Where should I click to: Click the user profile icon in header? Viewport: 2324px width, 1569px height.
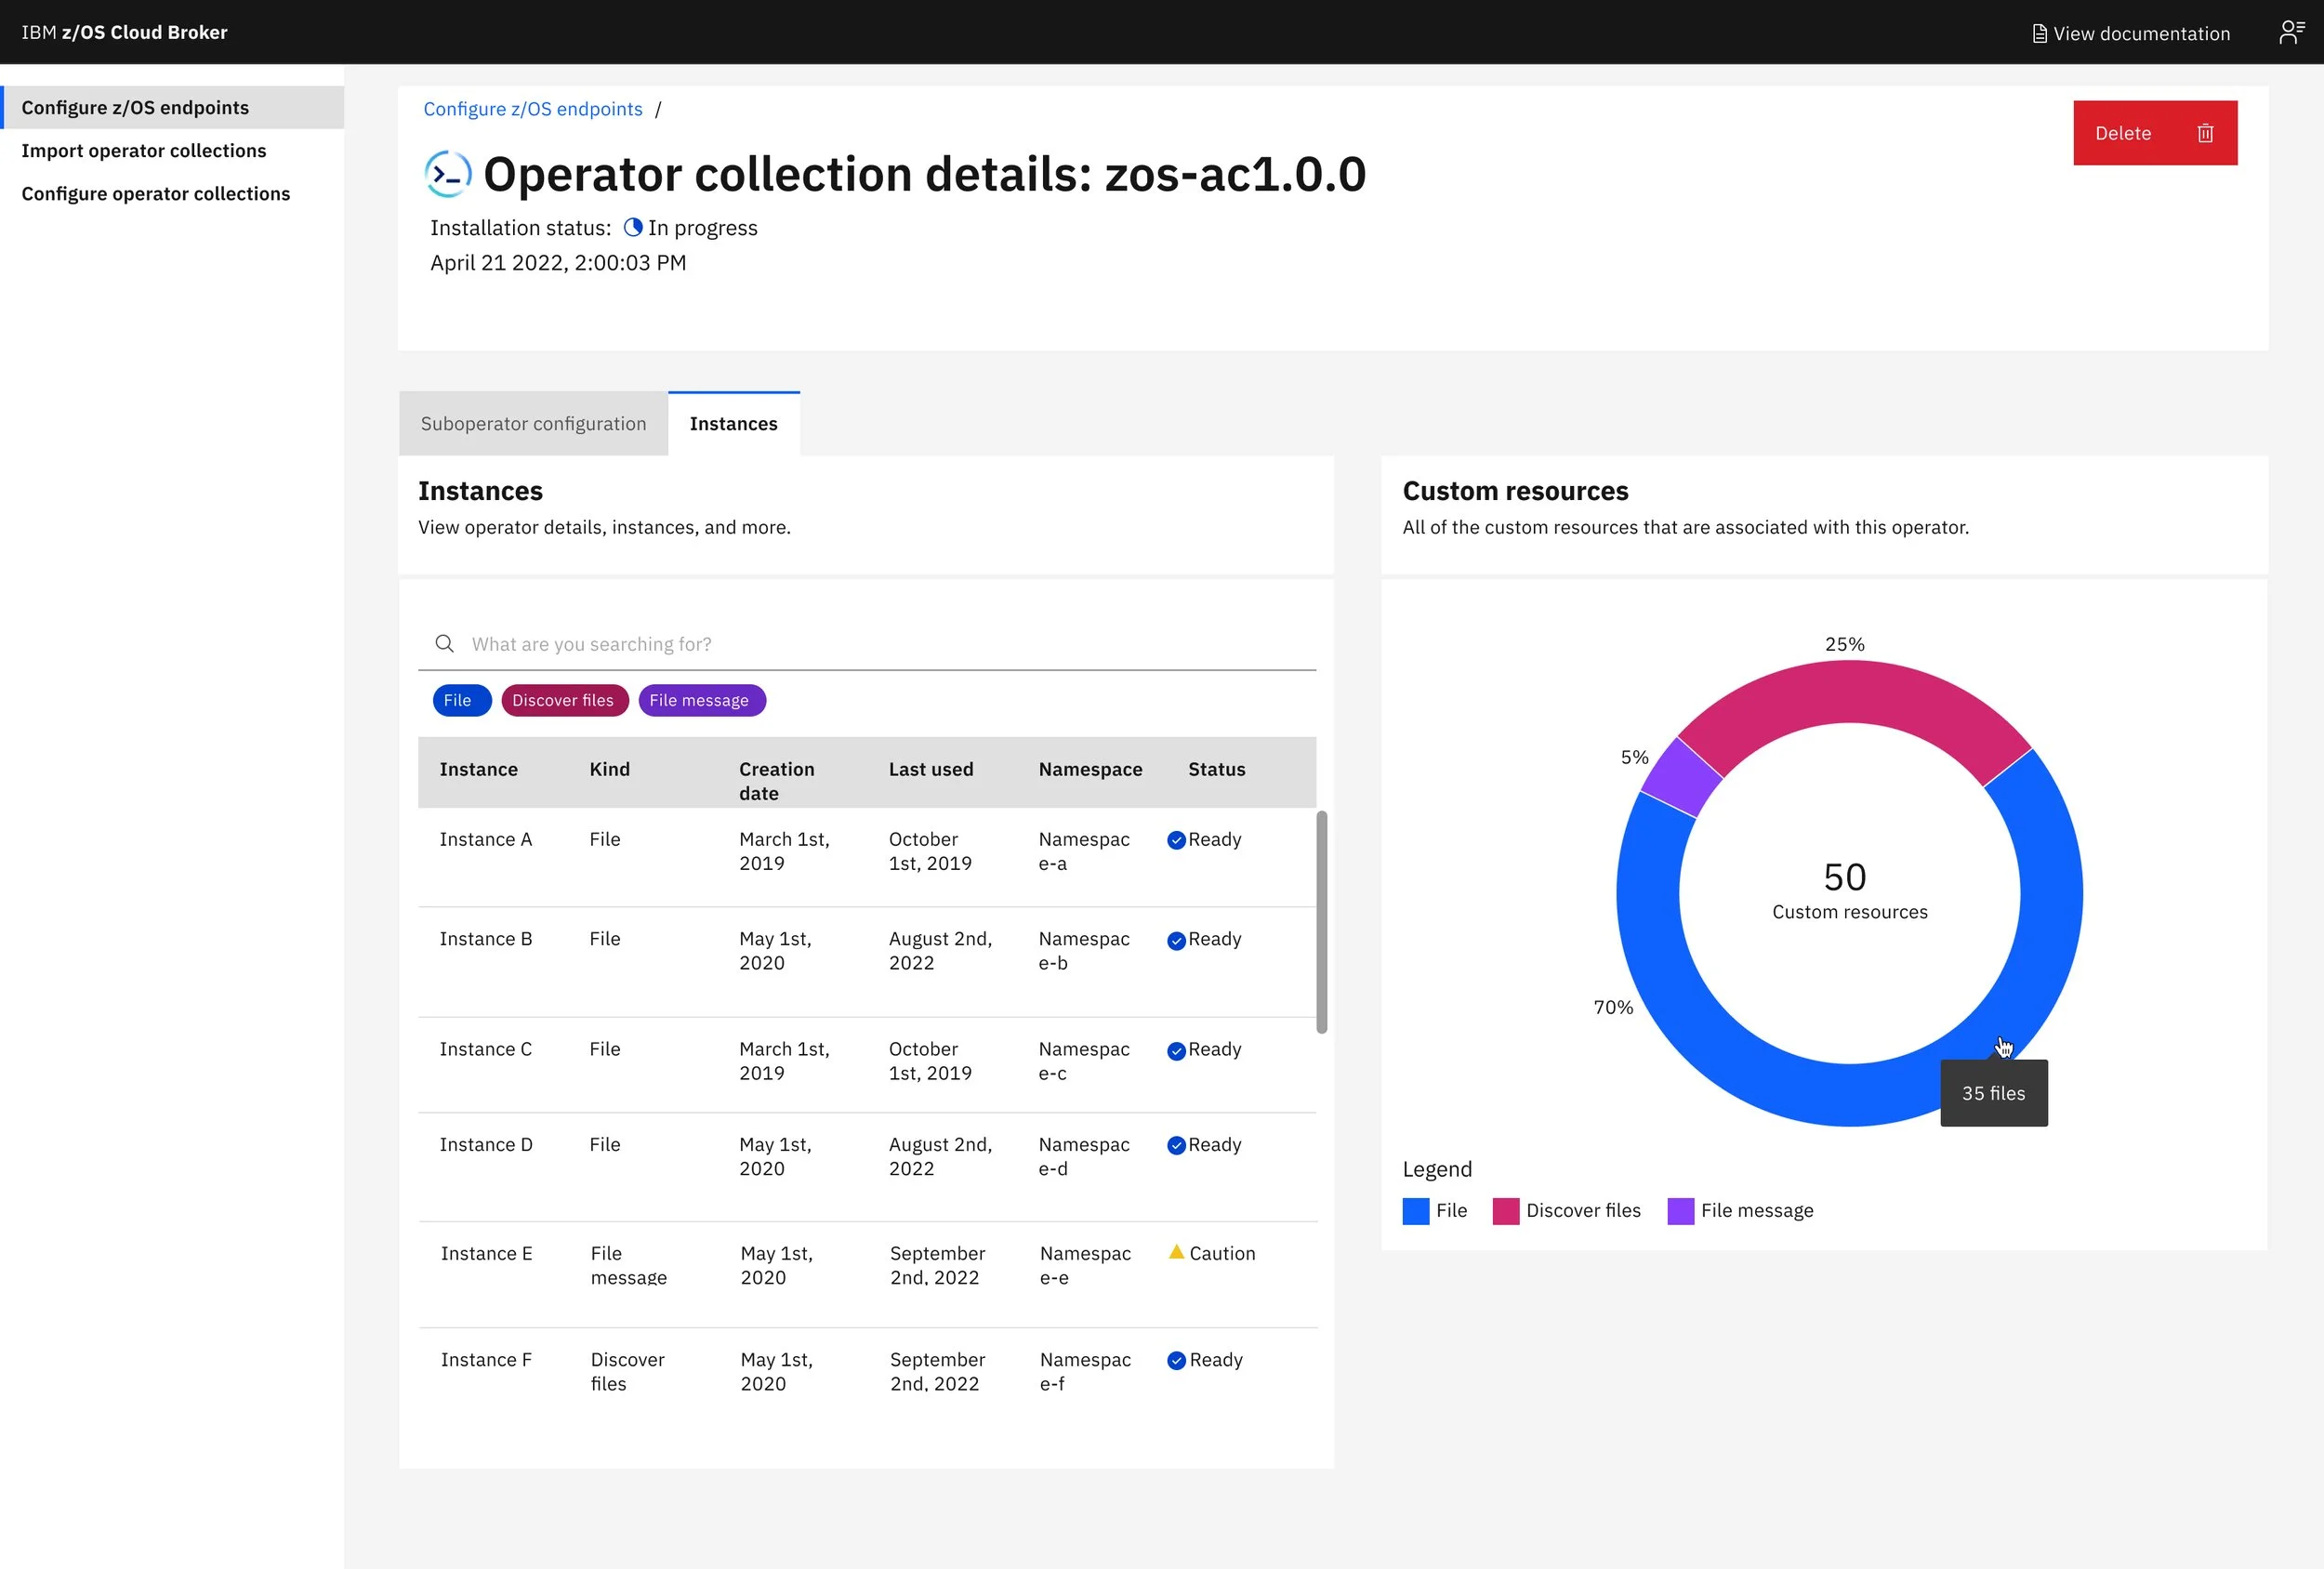tap(2291, 33)
